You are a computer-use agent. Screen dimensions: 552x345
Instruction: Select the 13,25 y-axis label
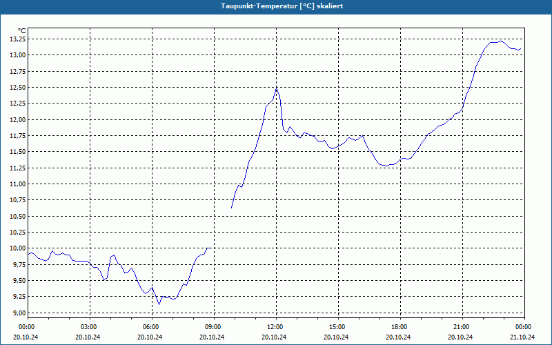(x=17, y=39)
